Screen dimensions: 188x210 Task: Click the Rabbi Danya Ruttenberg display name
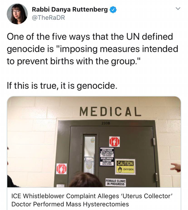[x=70, y=10]
